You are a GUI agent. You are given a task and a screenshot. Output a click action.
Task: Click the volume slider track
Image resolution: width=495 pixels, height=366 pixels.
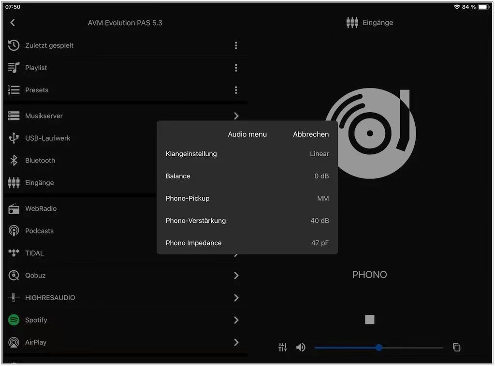[411, 347]
